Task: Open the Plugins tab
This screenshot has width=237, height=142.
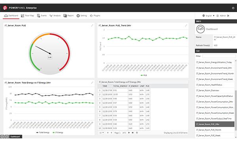Action: pos(95,15)
